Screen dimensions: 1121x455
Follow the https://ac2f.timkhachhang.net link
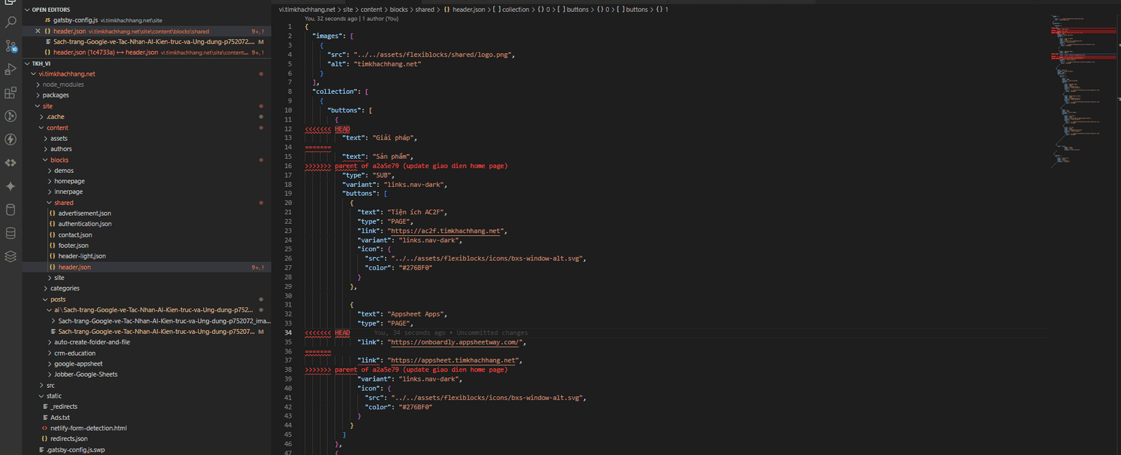tap(446, 231)
